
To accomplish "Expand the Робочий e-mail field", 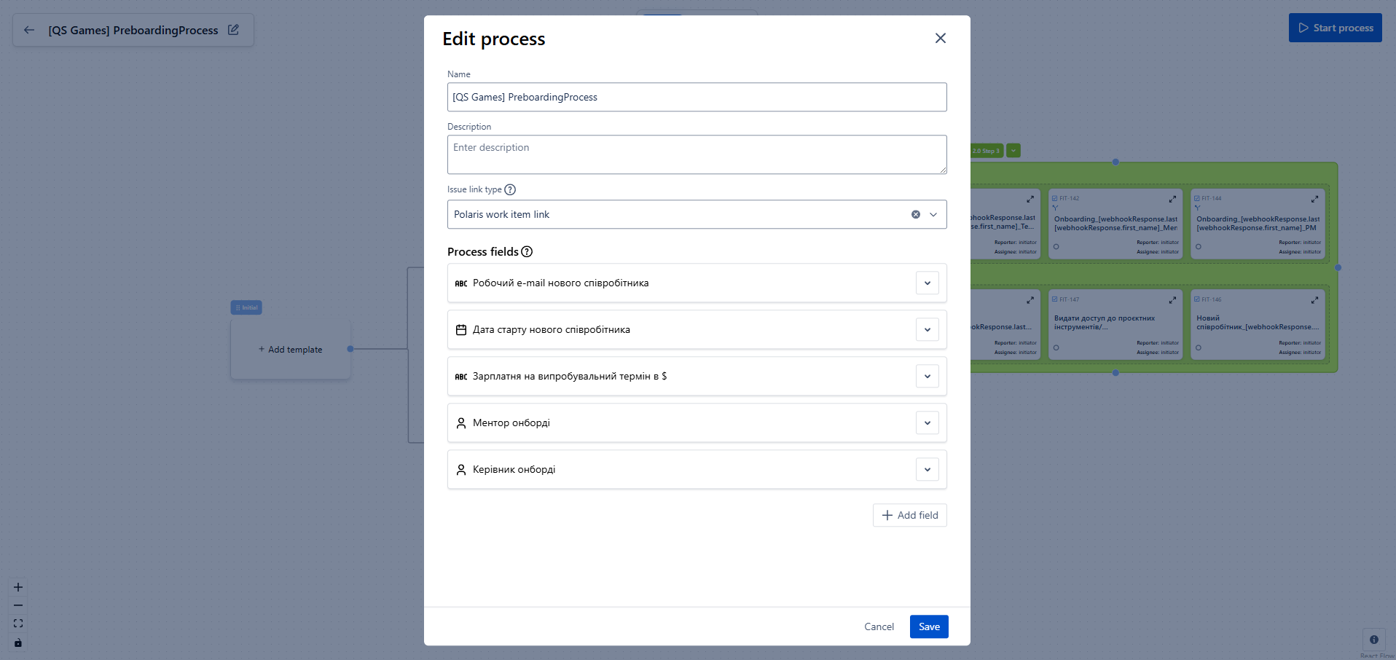I will click(927, 283).
